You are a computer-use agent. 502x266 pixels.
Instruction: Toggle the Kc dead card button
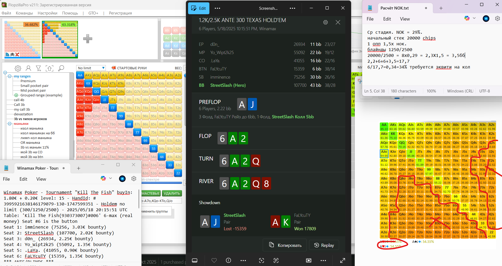tap(176, 38)
